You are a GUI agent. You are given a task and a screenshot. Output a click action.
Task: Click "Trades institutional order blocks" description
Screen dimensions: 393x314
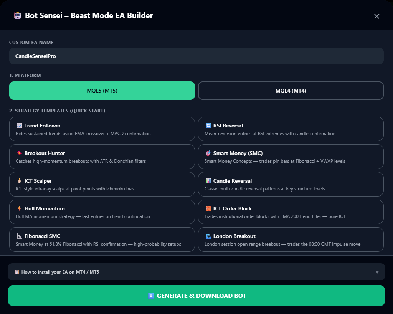pos(275,216)
